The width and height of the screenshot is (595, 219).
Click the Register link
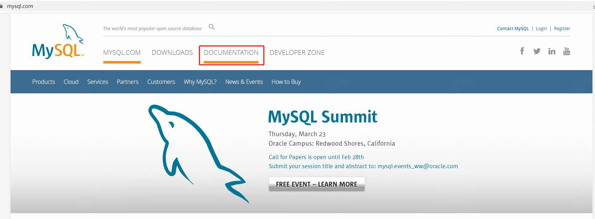(x=562, y=29)
